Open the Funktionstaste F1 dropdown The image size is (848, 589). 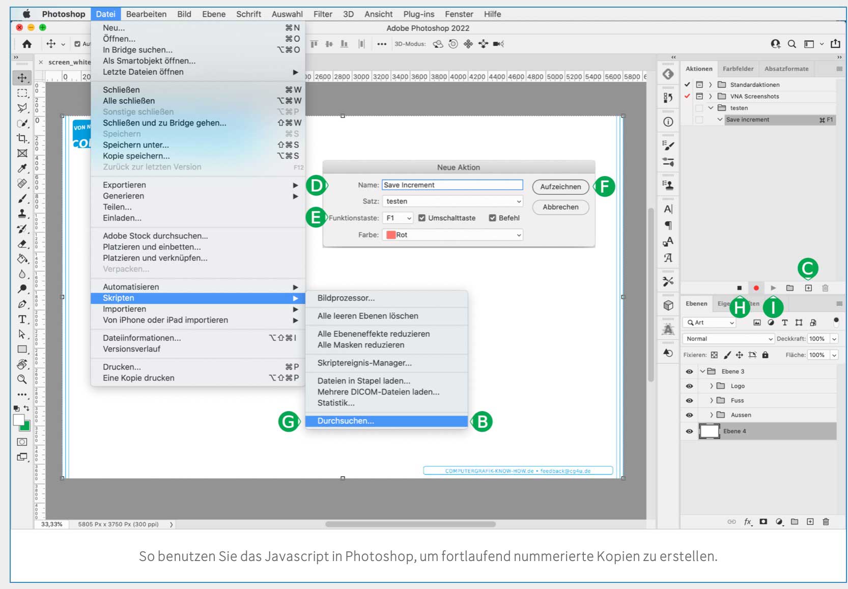398,218
